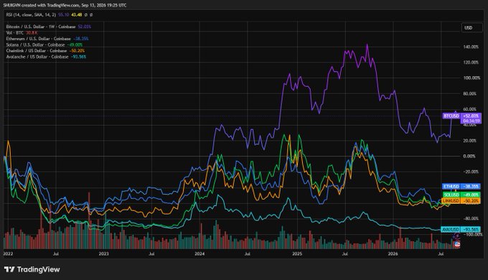Click the BTCUSD price scale label
The image size is (488, 280).
click(451, 116)
